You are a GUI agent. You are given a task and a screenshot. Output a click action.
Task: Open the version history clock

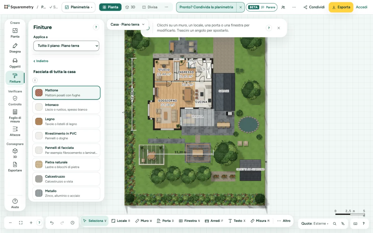point(72,223)
